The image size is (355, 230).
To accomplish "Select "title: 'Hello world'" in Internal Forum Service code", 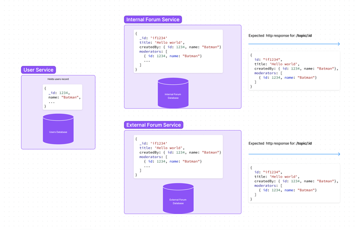I will (x=162, y=43).
